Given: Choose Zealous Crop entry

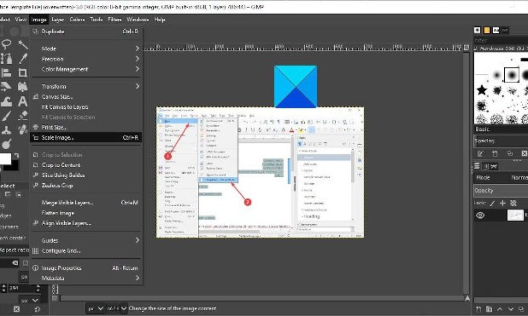Looking at the screenshot, I should point(86,185).
